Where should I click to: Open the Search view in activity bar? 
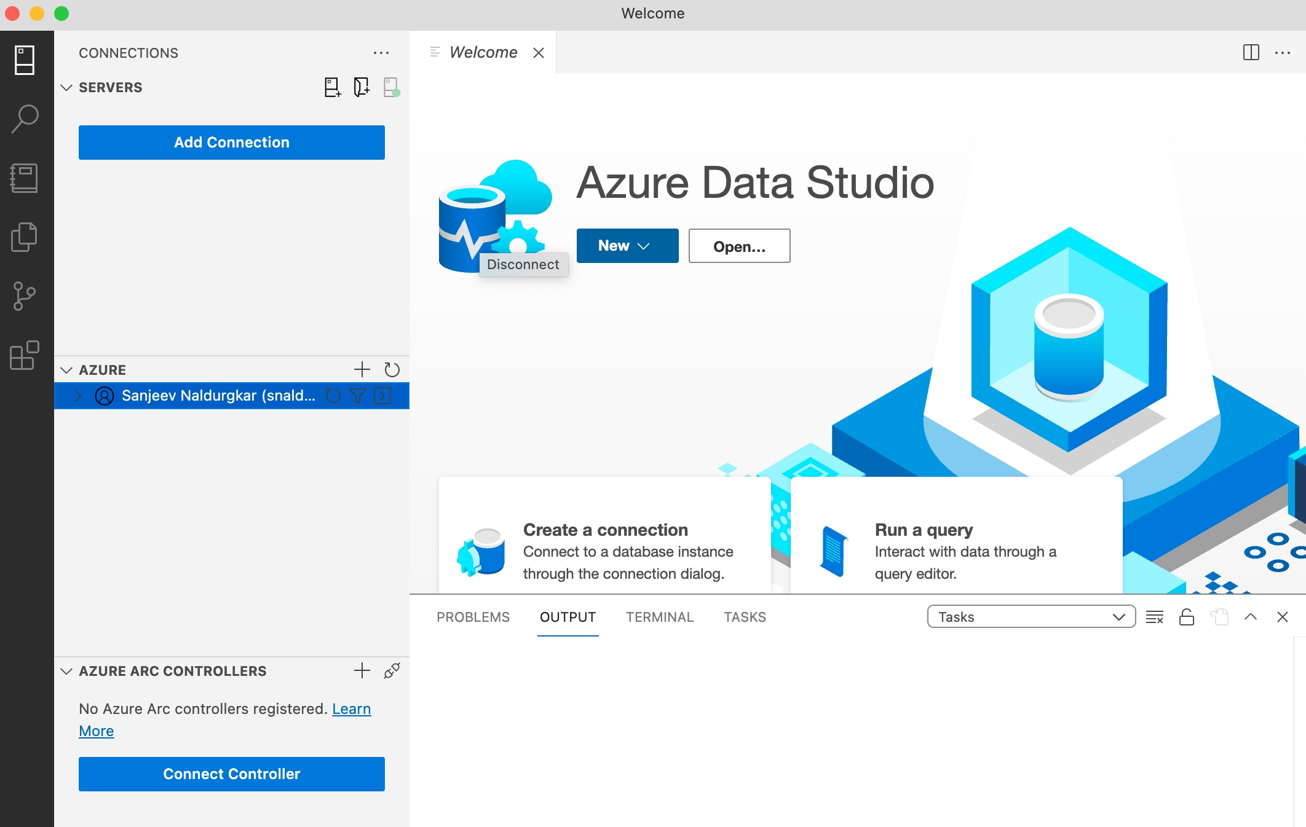click(x=25, y=119)
